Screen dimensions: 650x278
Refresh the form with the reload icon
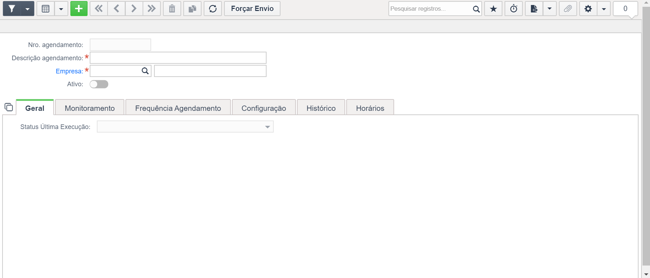point(213,9)
